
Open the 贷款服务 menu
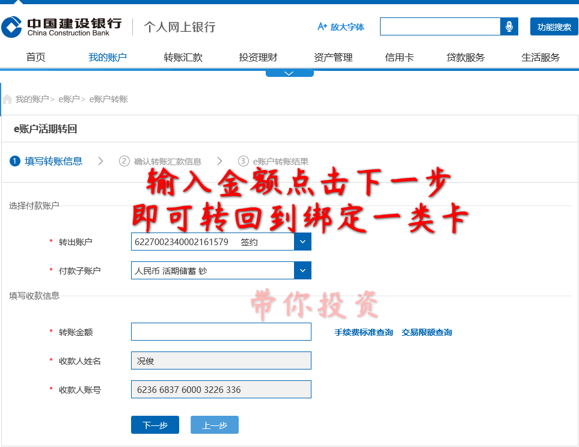465,57
